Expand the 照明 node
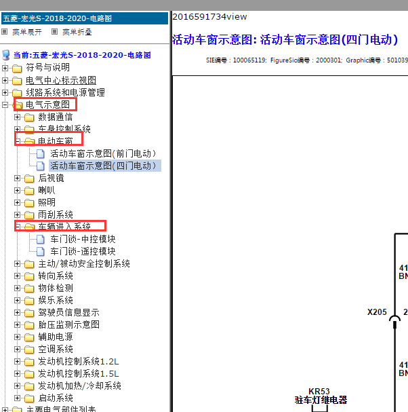This screenshot has height=412, width=408. coord(17,202)
